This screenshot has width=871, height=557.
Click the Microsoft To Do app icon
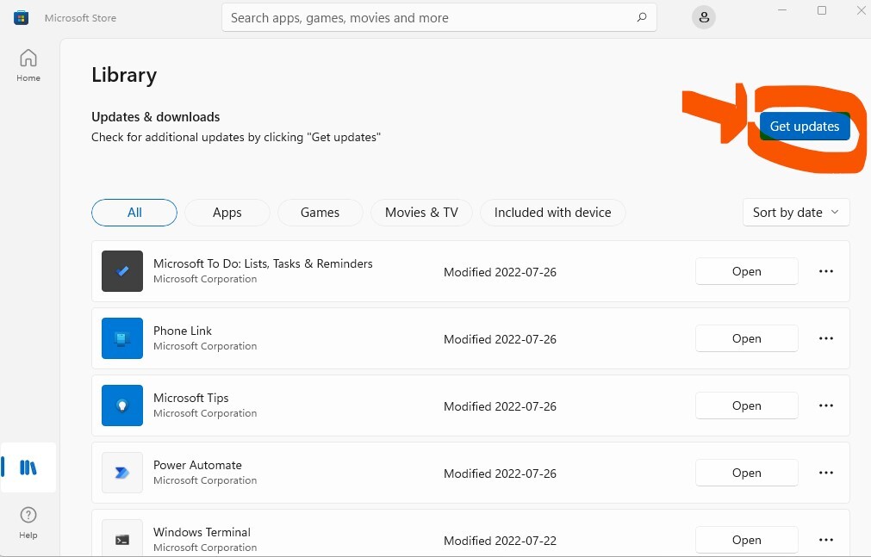(122, 271)
